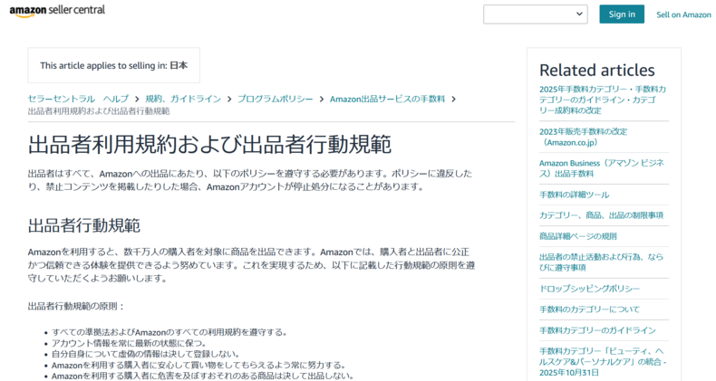This screenshot has width=716, height=381.
Task: Click the bullet アカウント情報を常に最新の状態に保つ
Action: [131, 343]
